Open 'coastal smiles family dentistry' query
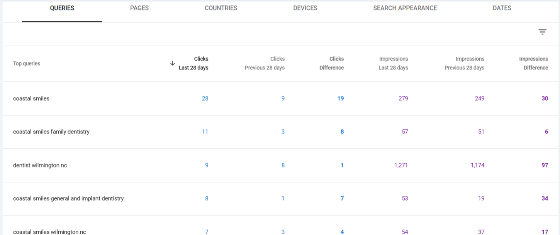The height and width of the screenshot is (235, 560). [x=51, y=132]
